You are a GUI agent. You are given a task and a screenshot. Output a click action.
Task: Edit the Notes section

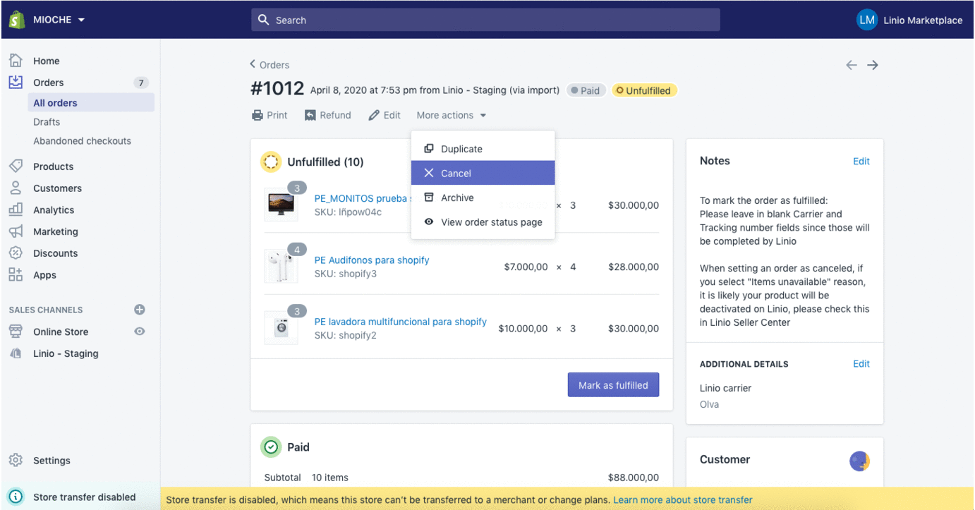coord(861,162)
